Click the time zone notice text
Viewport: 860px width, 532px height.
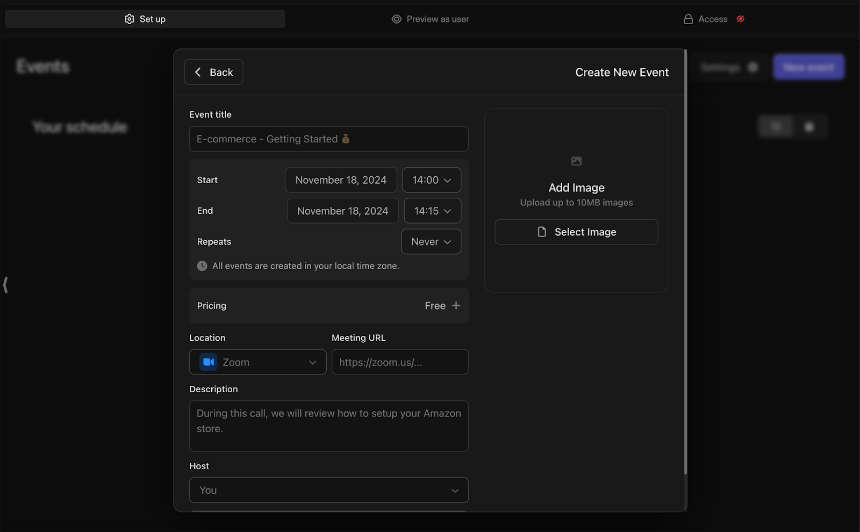point(306,266)
